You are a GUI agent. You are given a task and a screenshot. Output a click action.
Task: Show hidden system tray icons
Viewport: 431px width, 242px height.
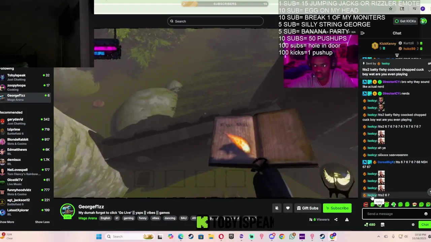(x=378, y=237)
